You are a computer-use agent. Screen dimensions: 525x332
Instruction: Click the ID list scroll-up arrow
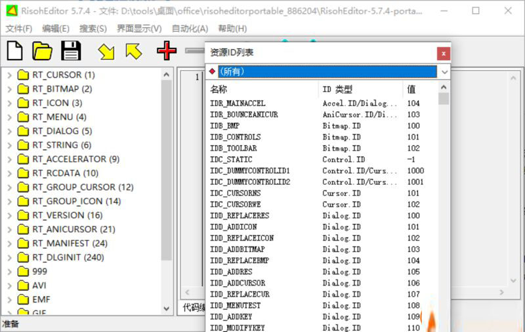444,87
